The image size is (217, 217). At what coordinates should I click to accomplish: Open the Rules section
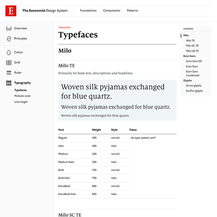coord(18,73)
